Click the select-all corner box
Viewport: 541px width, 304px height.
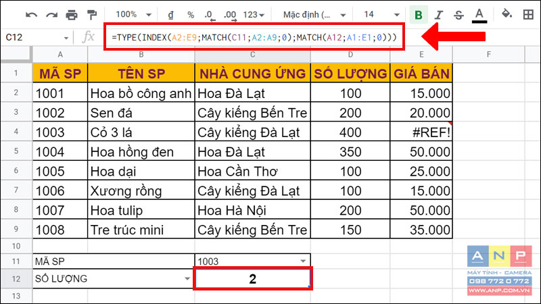point(16,55)
